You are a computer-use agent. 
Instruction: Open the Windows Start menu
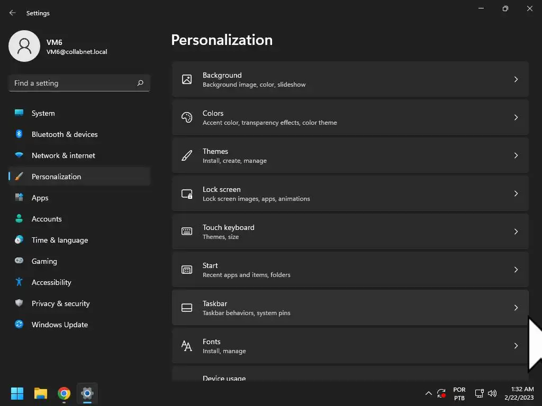click(17, 393)
